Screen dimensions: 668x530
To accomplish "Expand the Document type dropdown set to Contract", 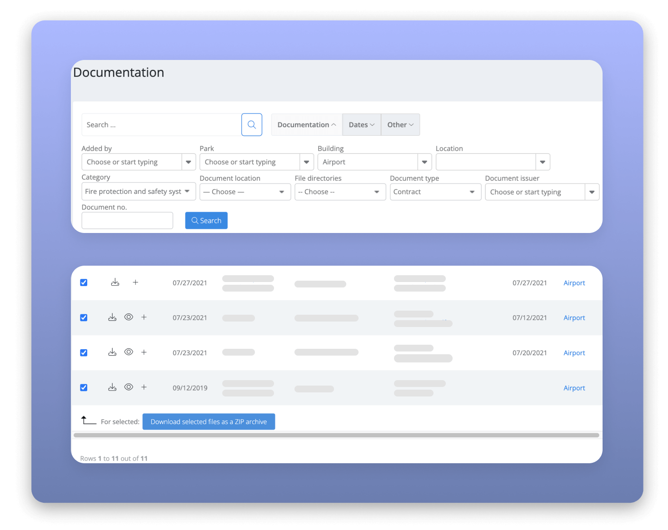I will (x=435, y=192).
